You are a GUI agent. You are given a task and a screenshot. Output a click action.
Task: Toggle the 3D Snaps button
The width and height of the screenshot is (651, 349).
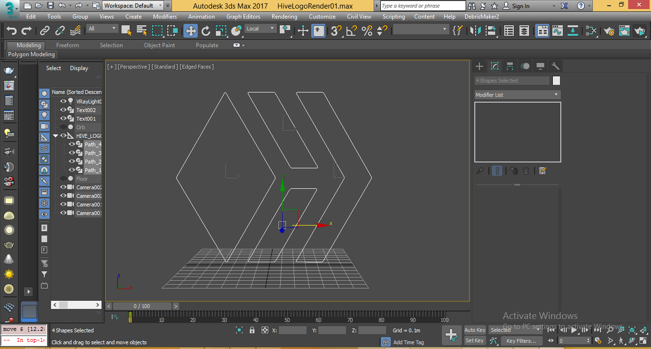click(x=336, y=31)
